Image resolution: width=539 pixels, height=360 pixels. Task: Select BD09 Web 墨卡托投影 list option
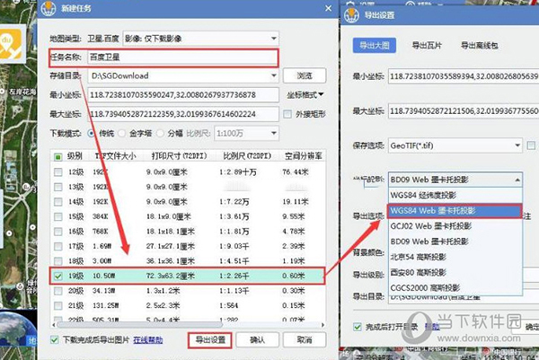click(x=455, y=241)
